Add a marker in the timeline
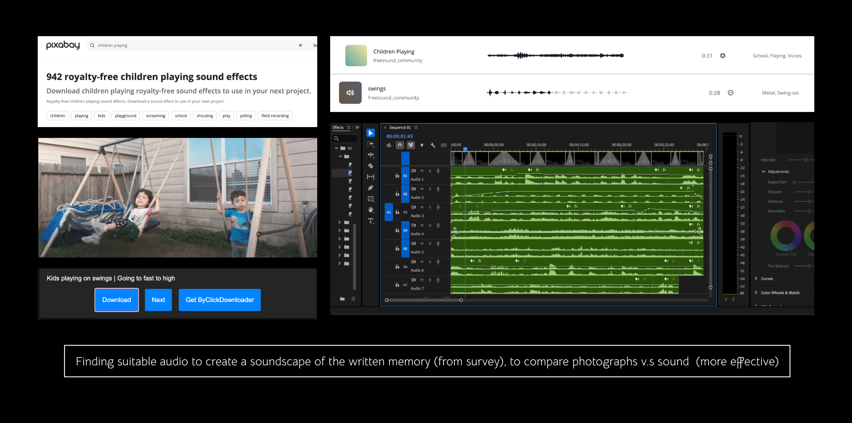Screen dimensions: 852x423 [422, 145]
